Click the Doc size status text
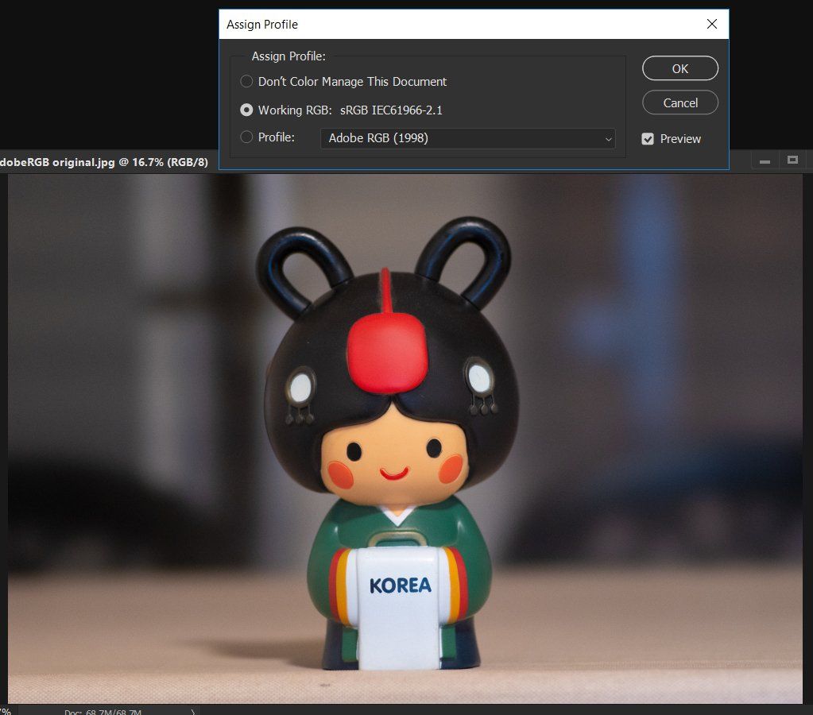The image size is (813, 715). [103, 712]
